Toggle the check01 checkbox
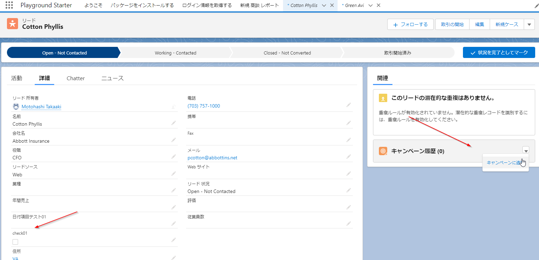Viewport: 539px width, 260px height. (15, 242)
